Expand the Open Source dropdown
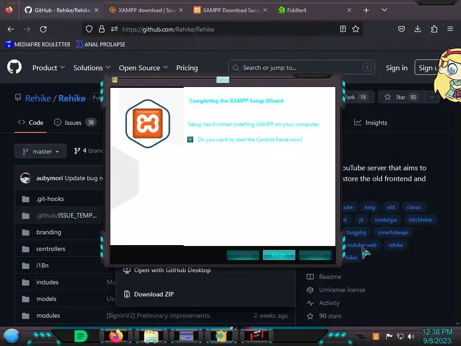This screenshot has width=461, height=346. pyautogui.click(x=144, y=68)
